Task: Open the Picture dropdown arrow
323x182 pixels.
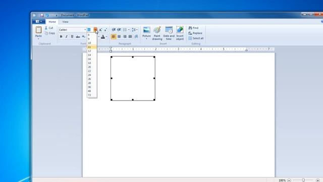Action: pos(146,39)
